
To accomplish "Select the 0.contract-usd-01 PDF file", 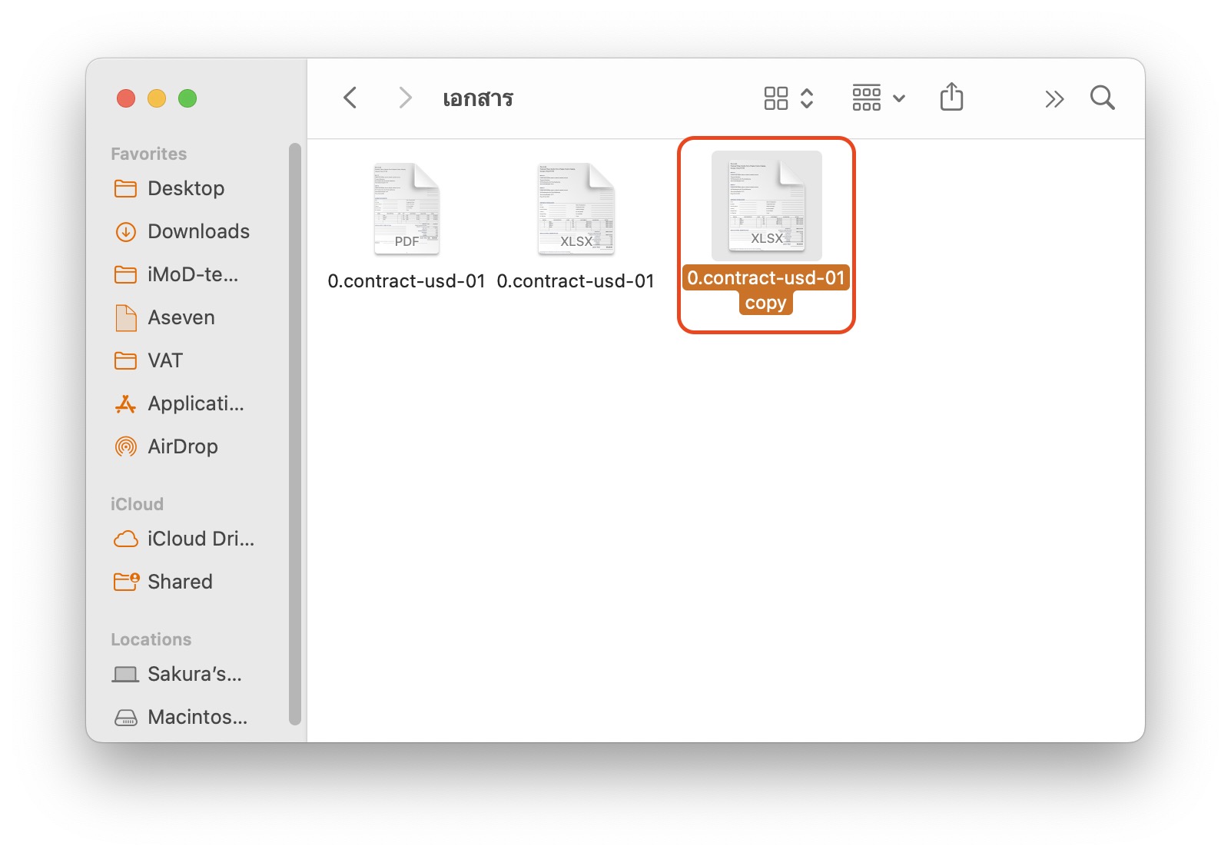I will (x=406, y=209).
